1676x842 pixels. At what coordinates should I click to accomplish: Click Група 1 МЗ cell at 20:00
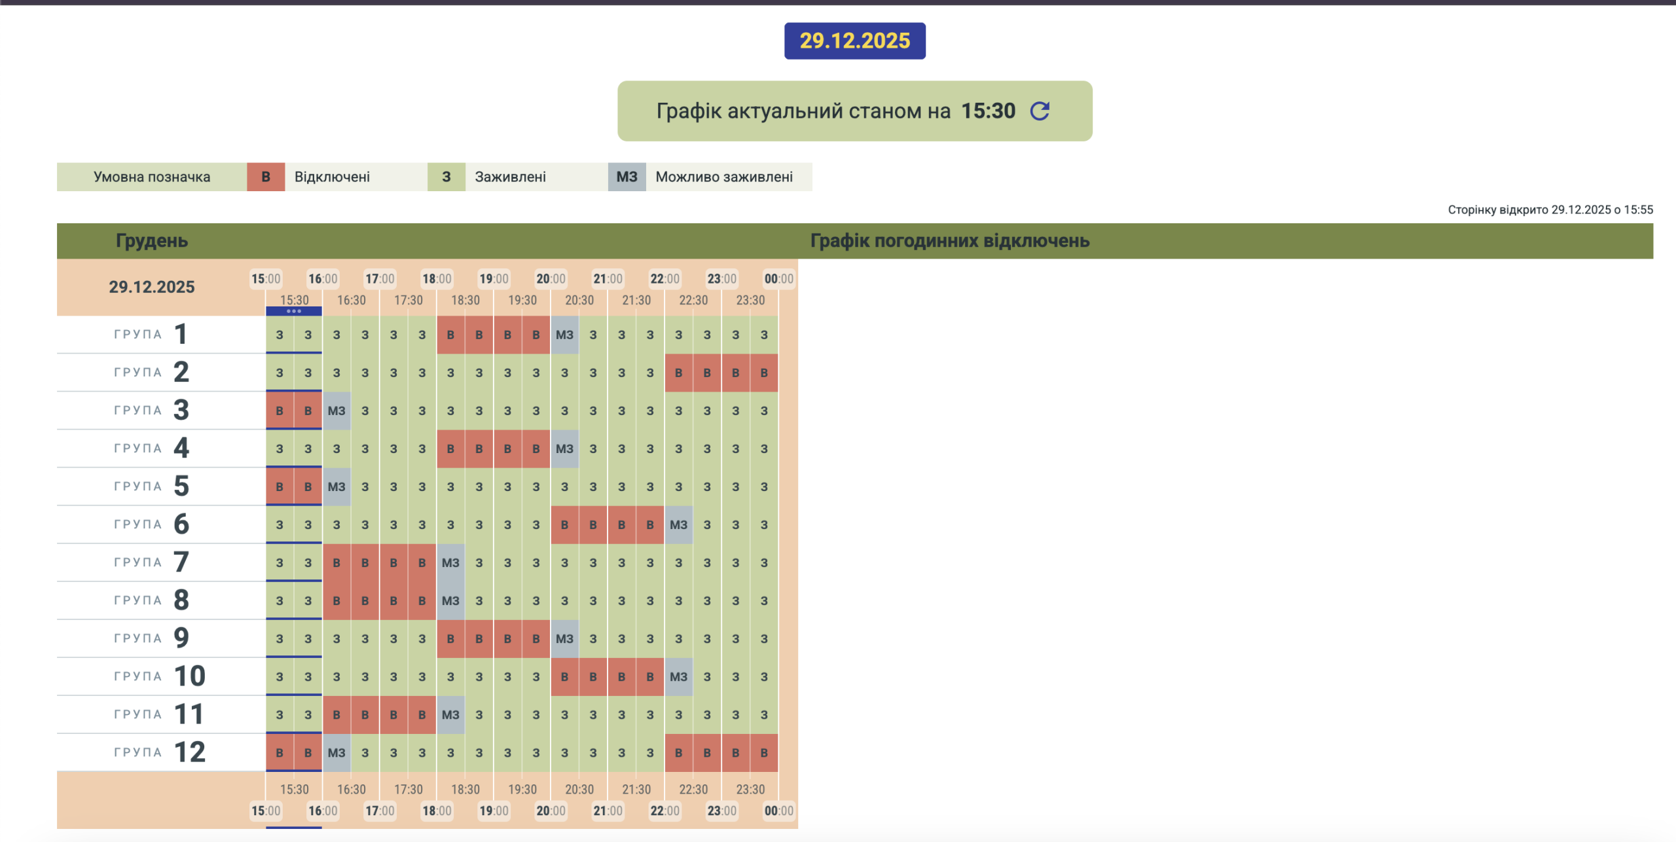564,335
